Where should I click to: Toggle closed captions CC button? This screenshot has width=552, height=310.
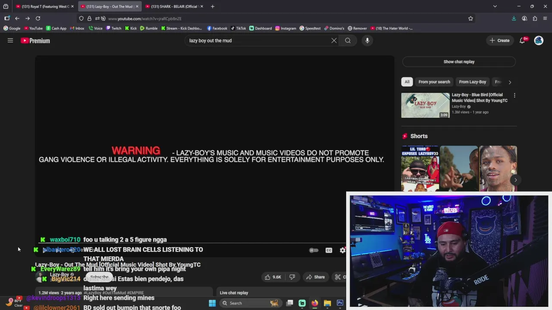coord(329,250)
